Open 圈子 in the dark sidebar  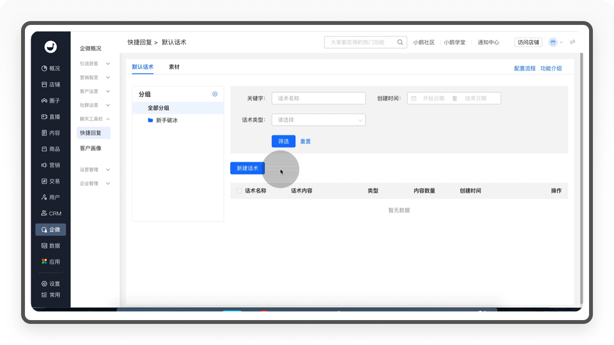pyautogui.click(x=51, y=101)
